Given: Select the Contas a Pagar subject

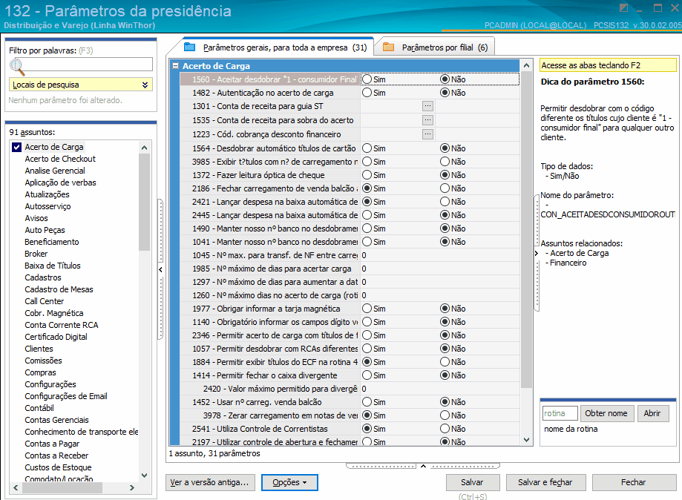Looking at the screenshot, I should (52, 444).
